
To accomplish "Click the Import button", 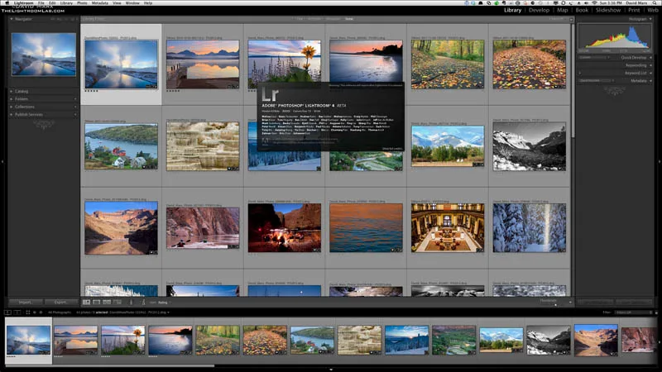I will (x=25, y=302).
